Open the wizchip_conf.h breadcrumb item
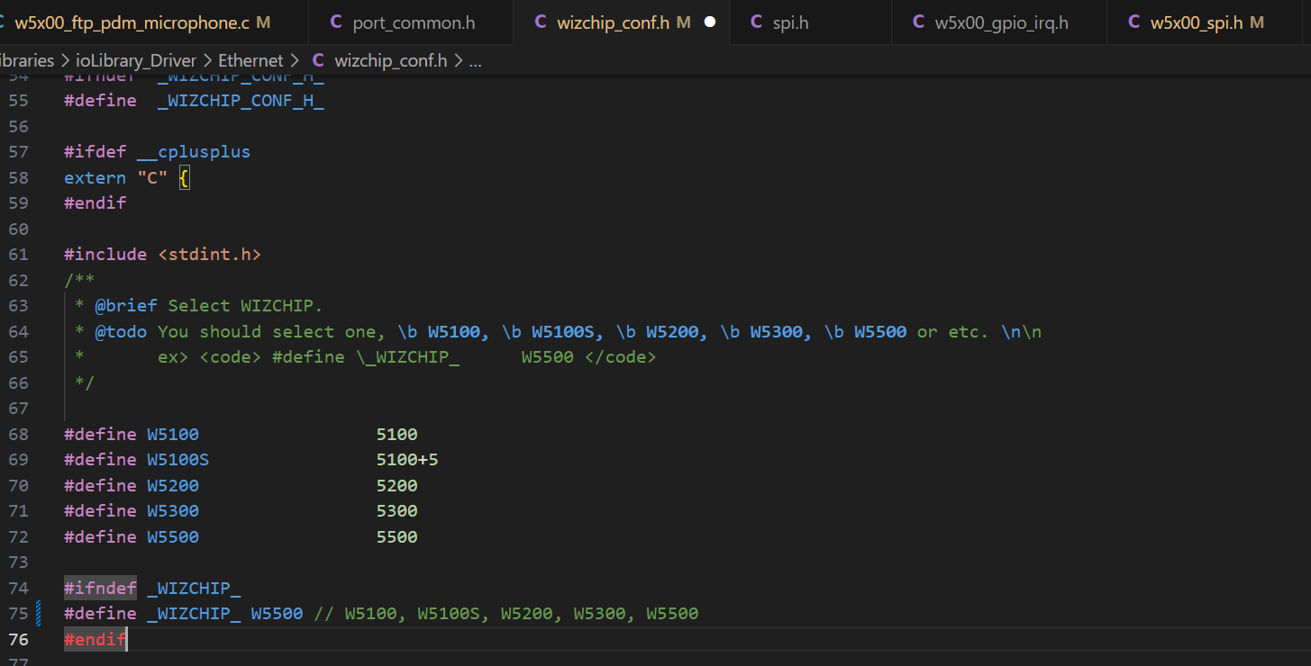 390,60
